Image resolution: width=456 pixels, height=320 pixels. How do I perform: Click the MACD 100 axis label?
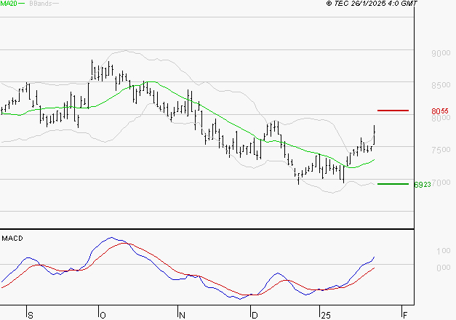444,251
